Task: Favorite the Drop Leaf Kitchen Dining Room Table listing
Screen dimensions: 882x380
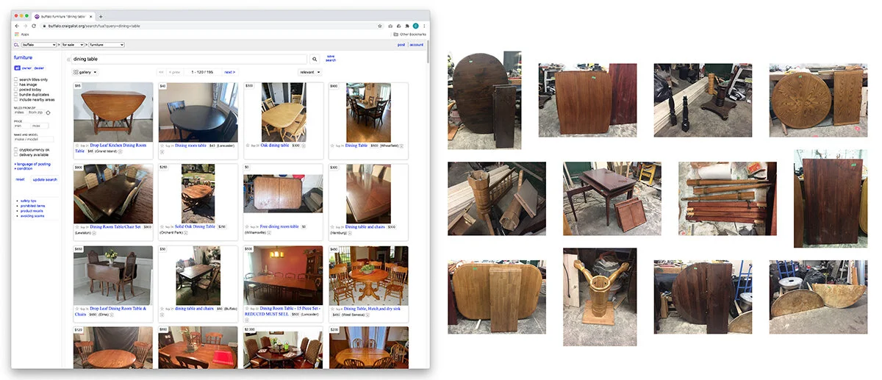Action: click(x=76, y=145)
